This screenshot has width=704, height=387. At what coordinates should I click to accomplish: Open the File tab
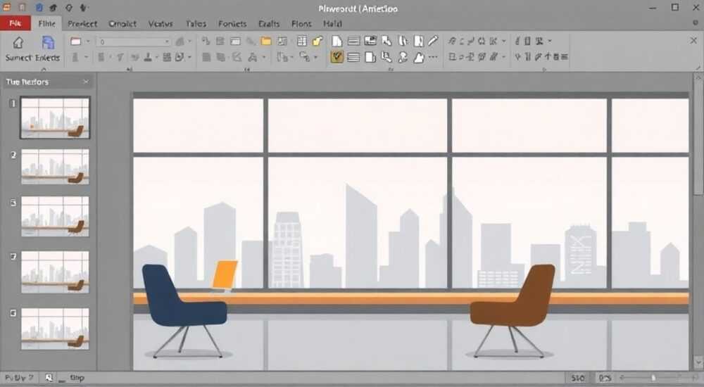[15, 23]
